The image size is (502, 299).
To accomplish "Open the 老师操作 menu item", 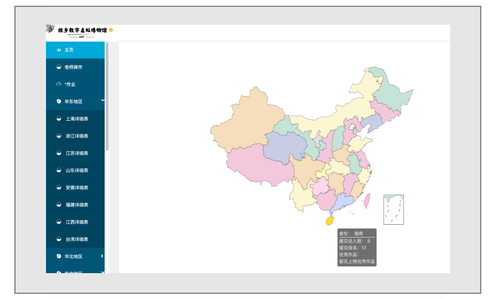I will [75, 67].
